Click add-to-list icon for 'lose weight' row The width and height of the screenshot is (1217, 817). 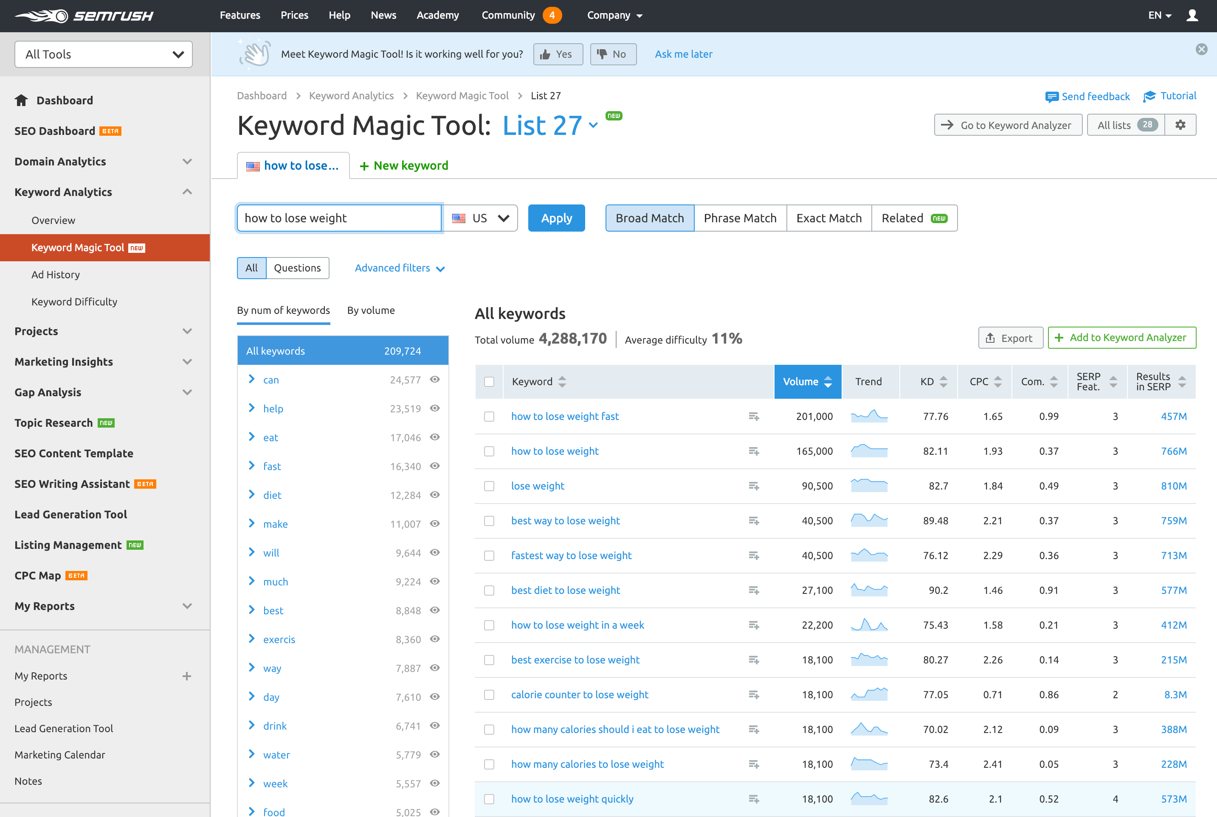(x=753, y=486)
